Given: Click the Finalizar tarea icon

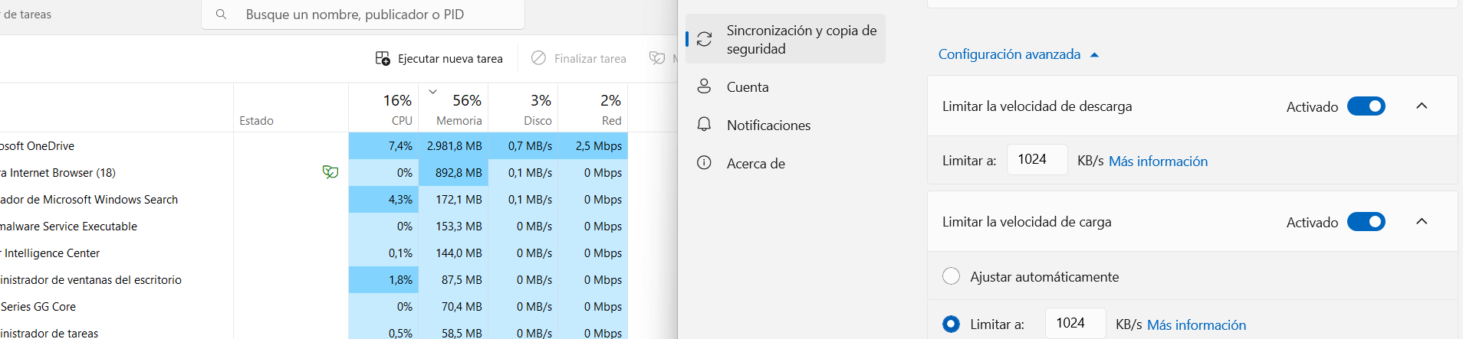Looking at the screenshot, I should tap(539, 58).
